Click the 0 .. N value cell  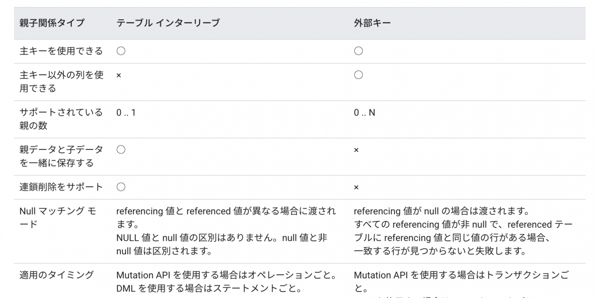[x=364, y=113]
